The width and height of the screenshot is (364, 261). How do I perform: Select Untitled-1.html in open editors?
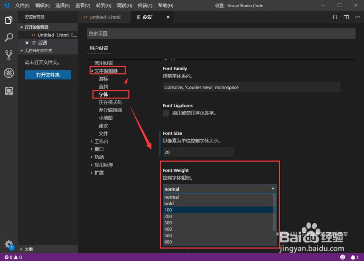48,35
